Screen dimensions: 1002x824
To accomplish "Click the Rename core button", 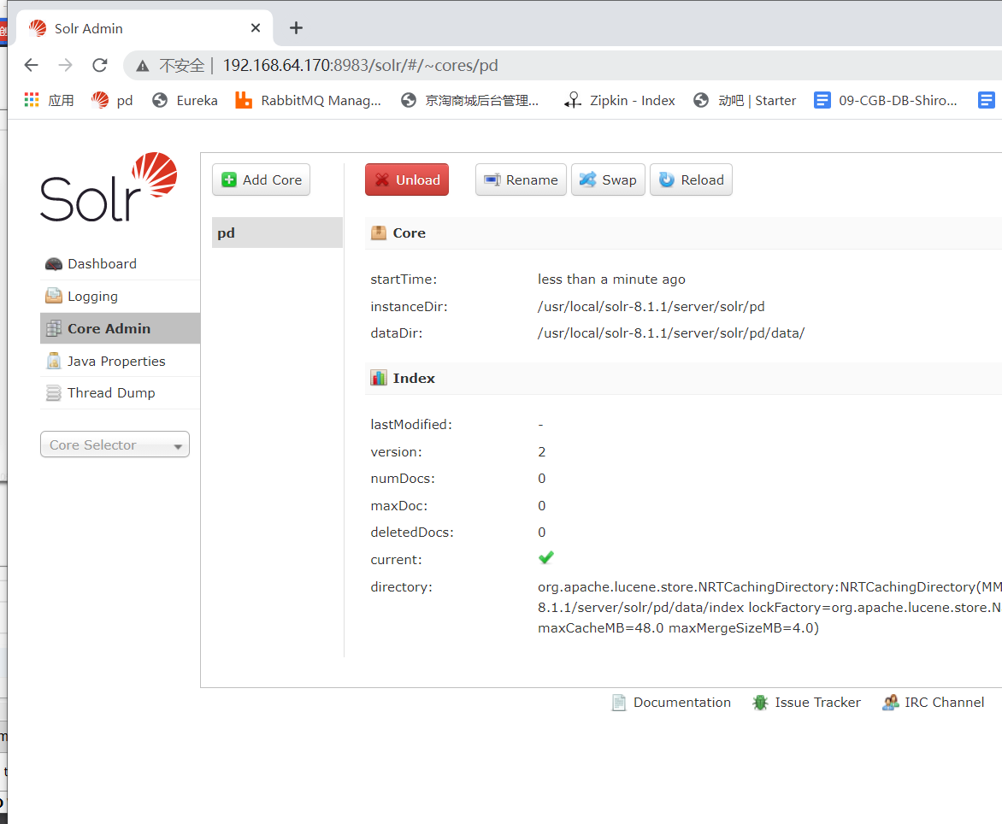I will click(520, 180).
